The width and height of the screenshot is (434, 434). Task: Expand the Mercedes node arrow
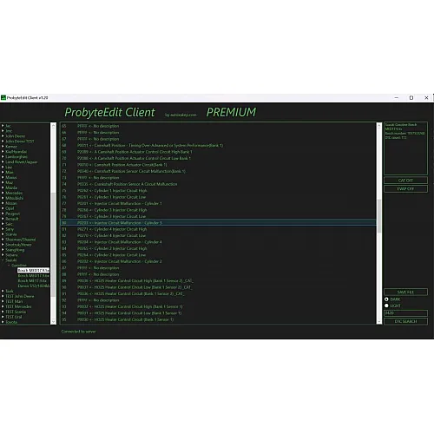click(3, 193)
